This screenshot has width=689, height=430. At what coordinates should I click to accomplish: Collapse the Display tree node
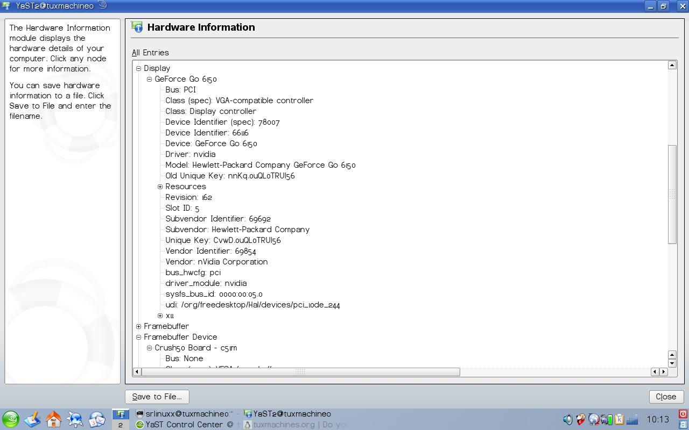coord(138,68)
